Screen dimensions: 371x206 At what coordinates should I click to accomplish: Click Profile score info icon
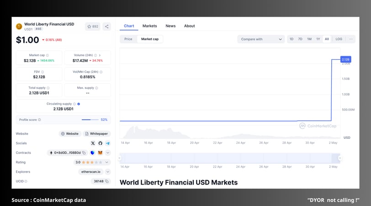(x=39, y=120)
